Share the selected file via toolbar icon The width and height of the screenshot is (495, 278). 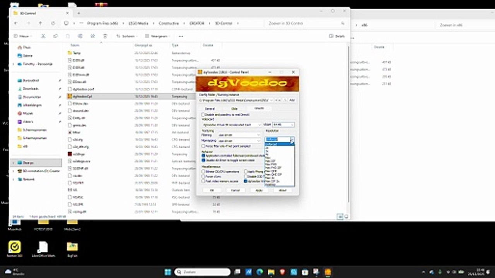[x=92, y=36]
